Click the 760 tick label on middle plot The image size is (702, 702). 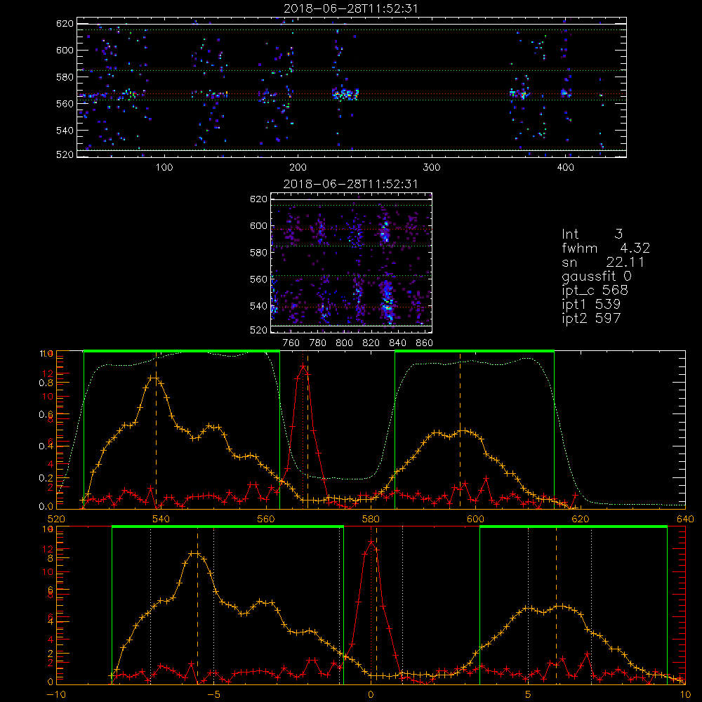point(291,343)
